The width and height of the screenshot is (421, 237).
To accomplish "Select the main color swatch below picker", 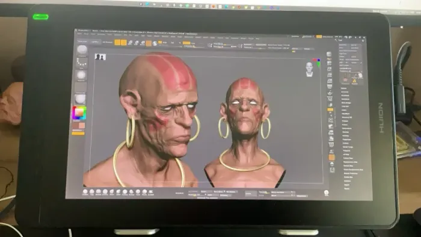I will [x=82, y=125].
